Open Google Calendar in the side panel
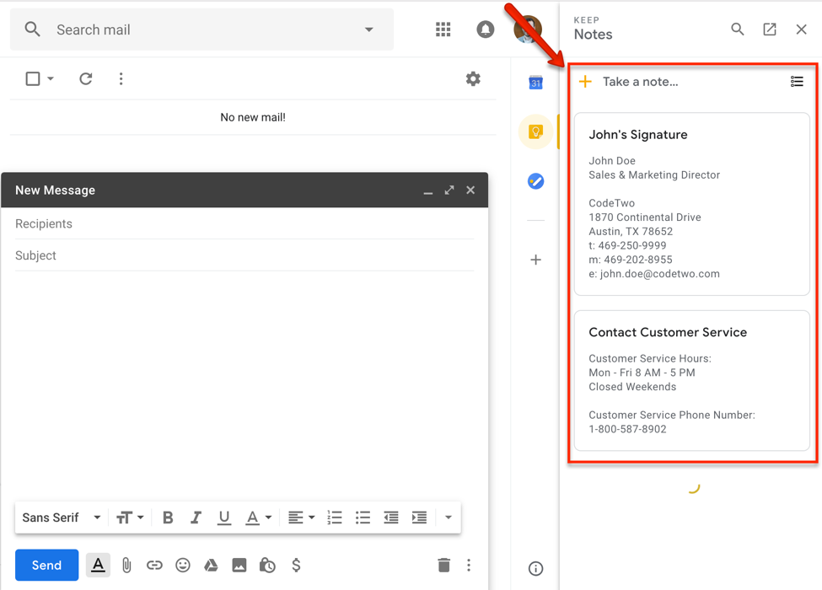The height and width of the screenshot is (590, 822). [535, 83]
